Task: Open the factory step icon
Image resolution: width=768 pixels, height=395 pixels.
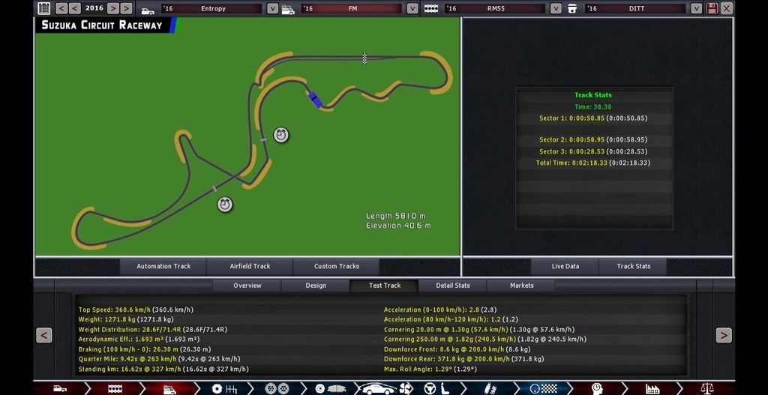Action: point(652,388)
